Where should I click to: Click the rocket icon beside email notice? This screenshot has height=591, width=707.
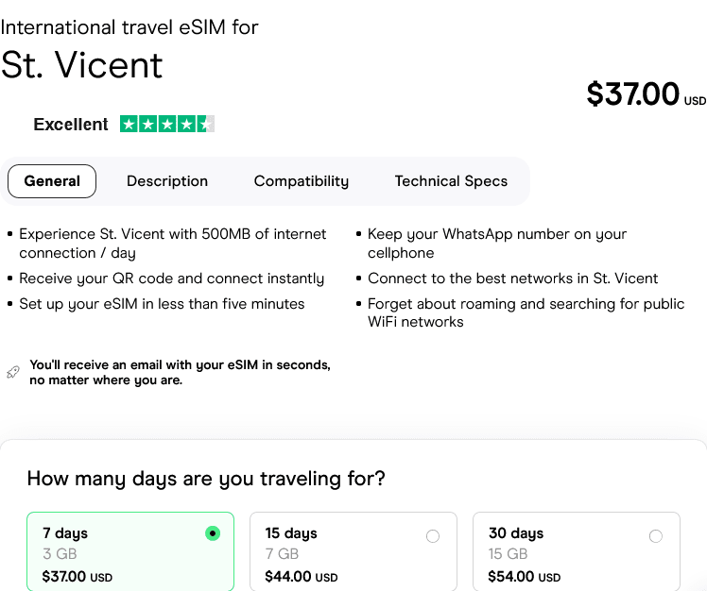tap(13, 372)
